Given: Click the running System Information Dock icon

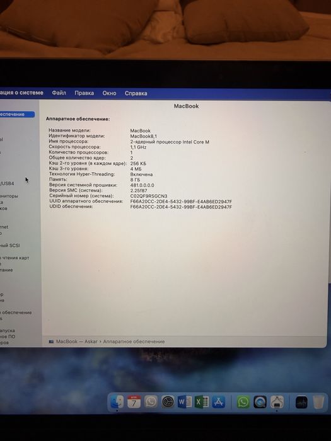Looking at the screenshot, I should click(277, 402).
